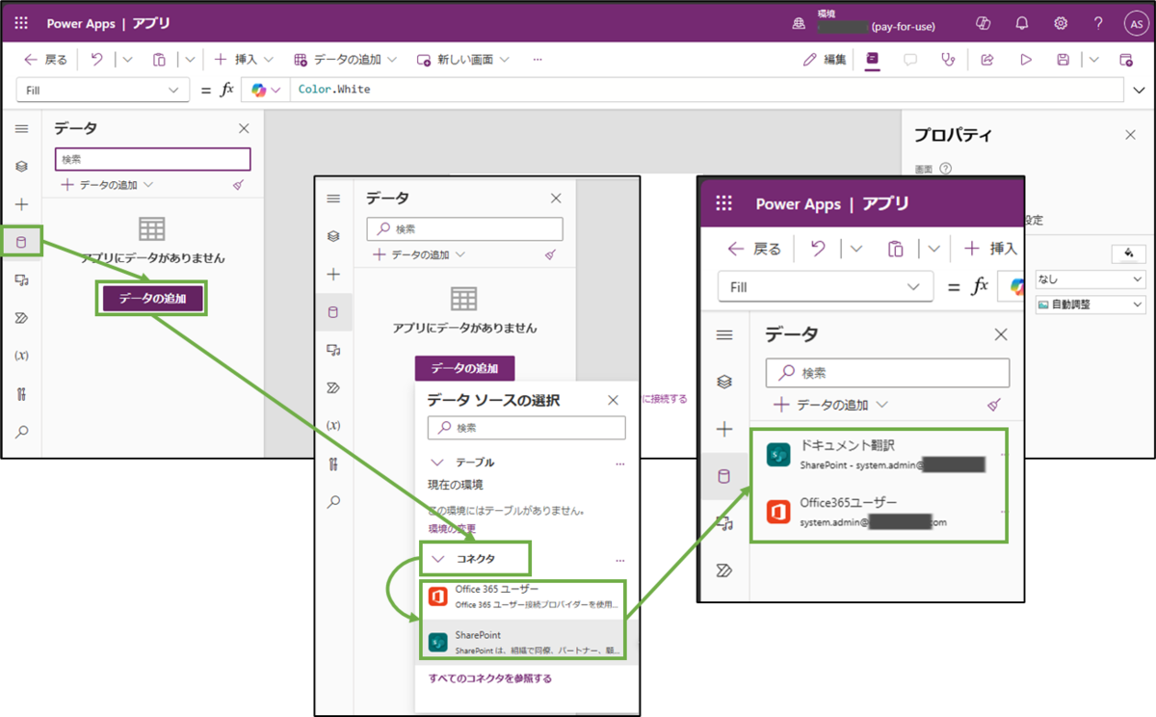
Task: Open the Power Automate icon in the main sidebar
Action: [21, 317]
